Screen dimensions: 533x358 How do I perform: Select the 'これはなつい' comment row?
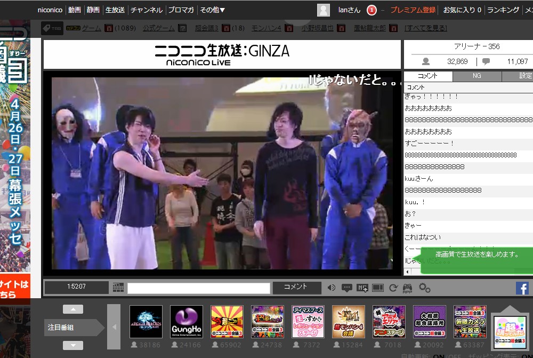tap(469, 237)
